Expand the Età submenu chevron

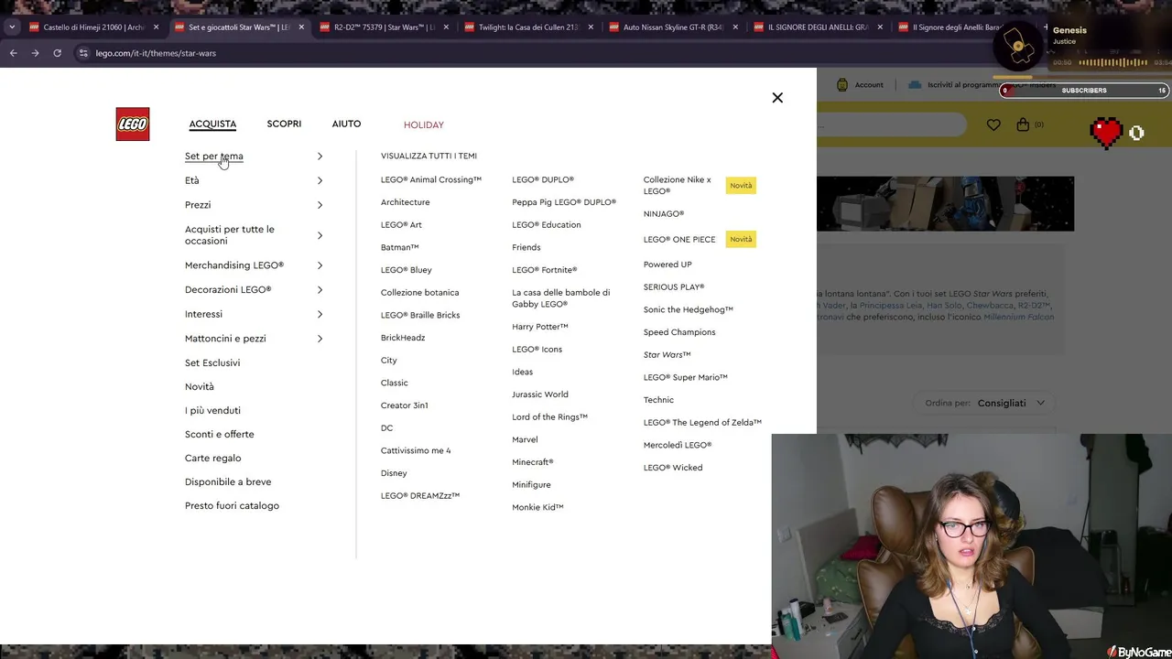pyautogui.click(x=320, y=180)
